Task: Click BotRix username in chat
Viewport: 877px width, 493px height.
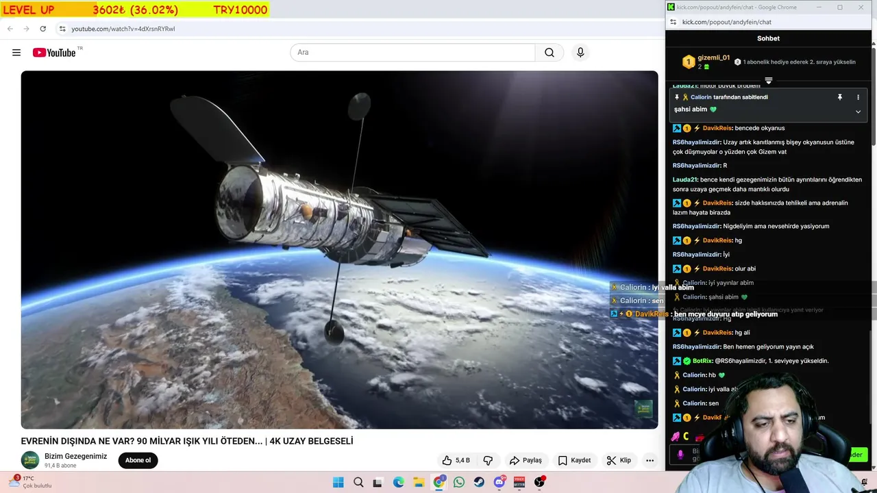Action: (702, 361)
